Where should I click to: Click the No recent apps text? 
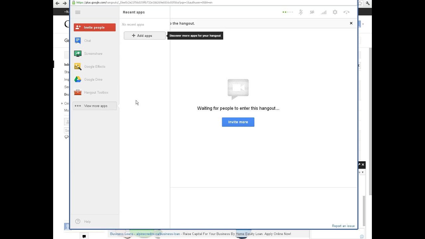click(x=133, y=25)
